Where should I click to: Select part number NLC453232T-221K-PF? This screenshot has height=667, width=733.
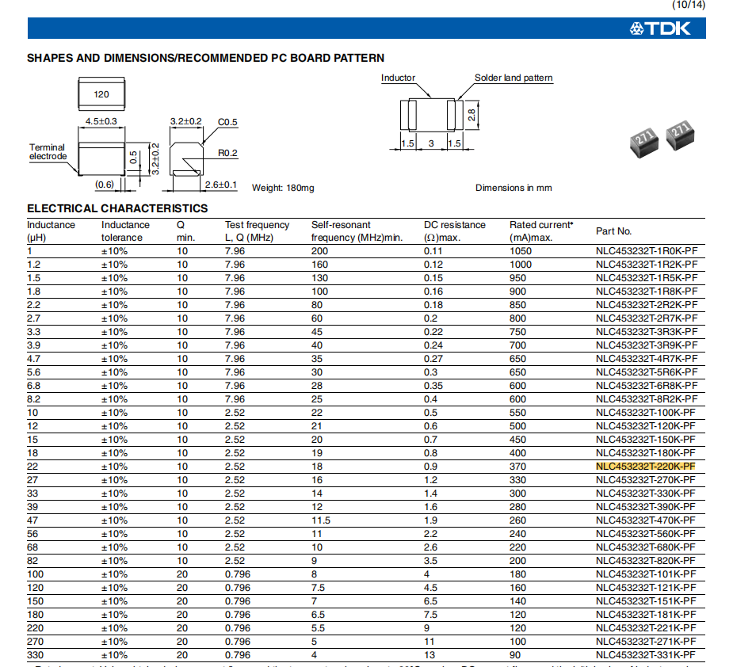[645, 628]
